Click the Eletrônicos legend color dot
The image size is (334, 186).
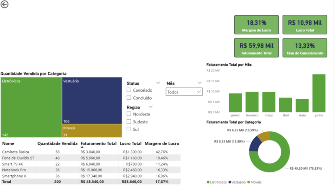pyautogui.click(x=208, y=182)
